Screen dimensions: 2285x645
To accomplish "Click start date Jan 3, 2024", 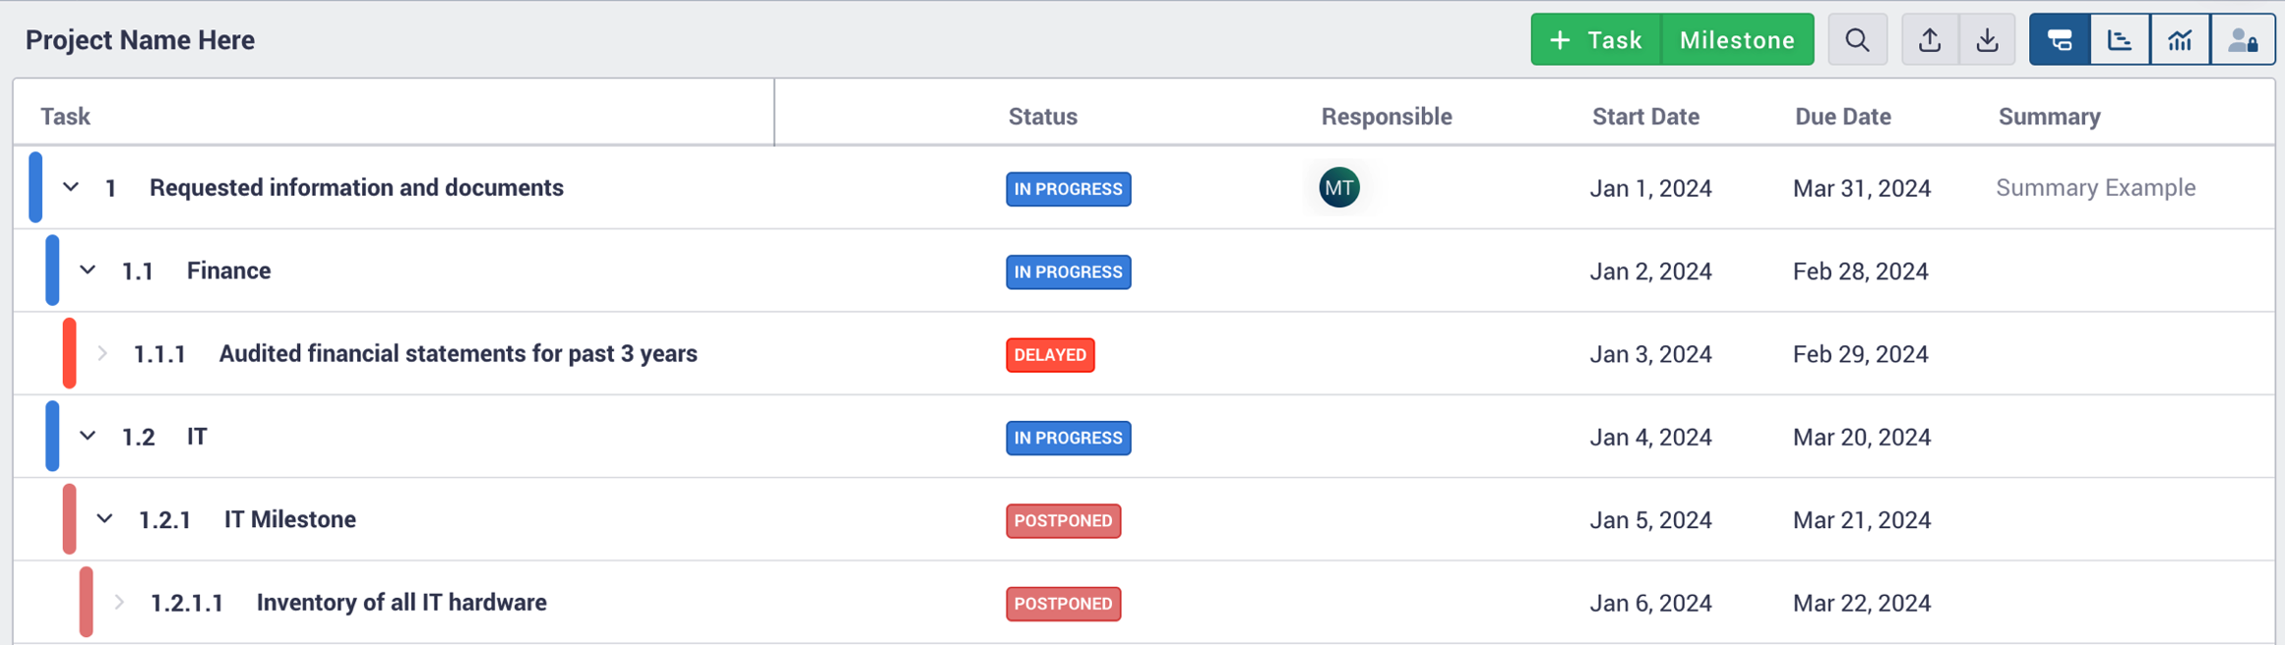I will pos(1650,354).
